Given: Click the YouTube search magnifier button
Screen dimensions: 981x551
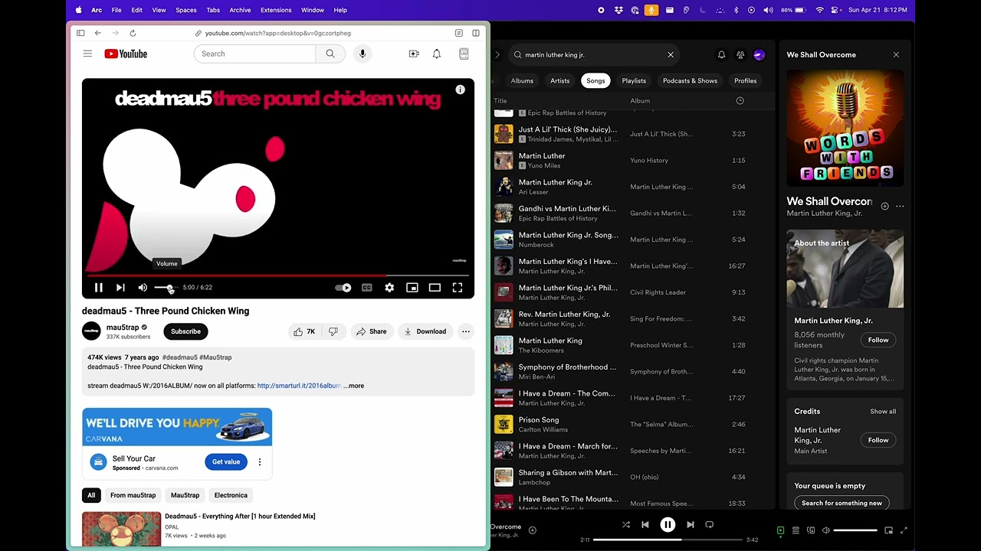Looking at the screenshot, I should coord(330,54).
